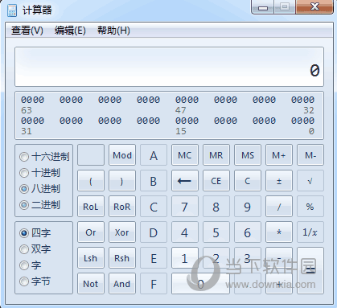Click the hex digit E key

click(154, 258)
